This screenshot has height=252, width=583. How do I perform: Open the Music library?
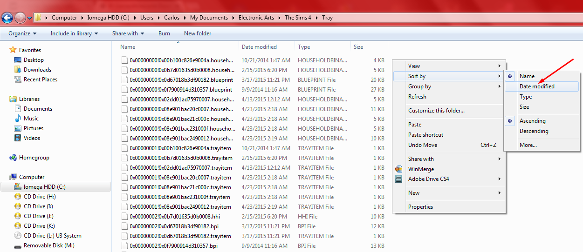click(x=31, y=119)
